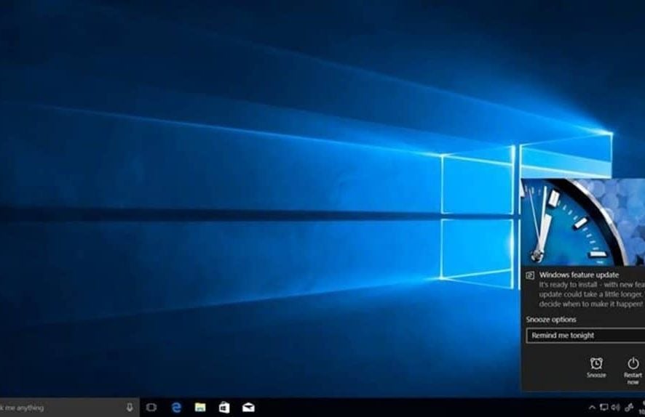
Task: Click the Cortana 'Ask me anything' search box
Action: 70,407
